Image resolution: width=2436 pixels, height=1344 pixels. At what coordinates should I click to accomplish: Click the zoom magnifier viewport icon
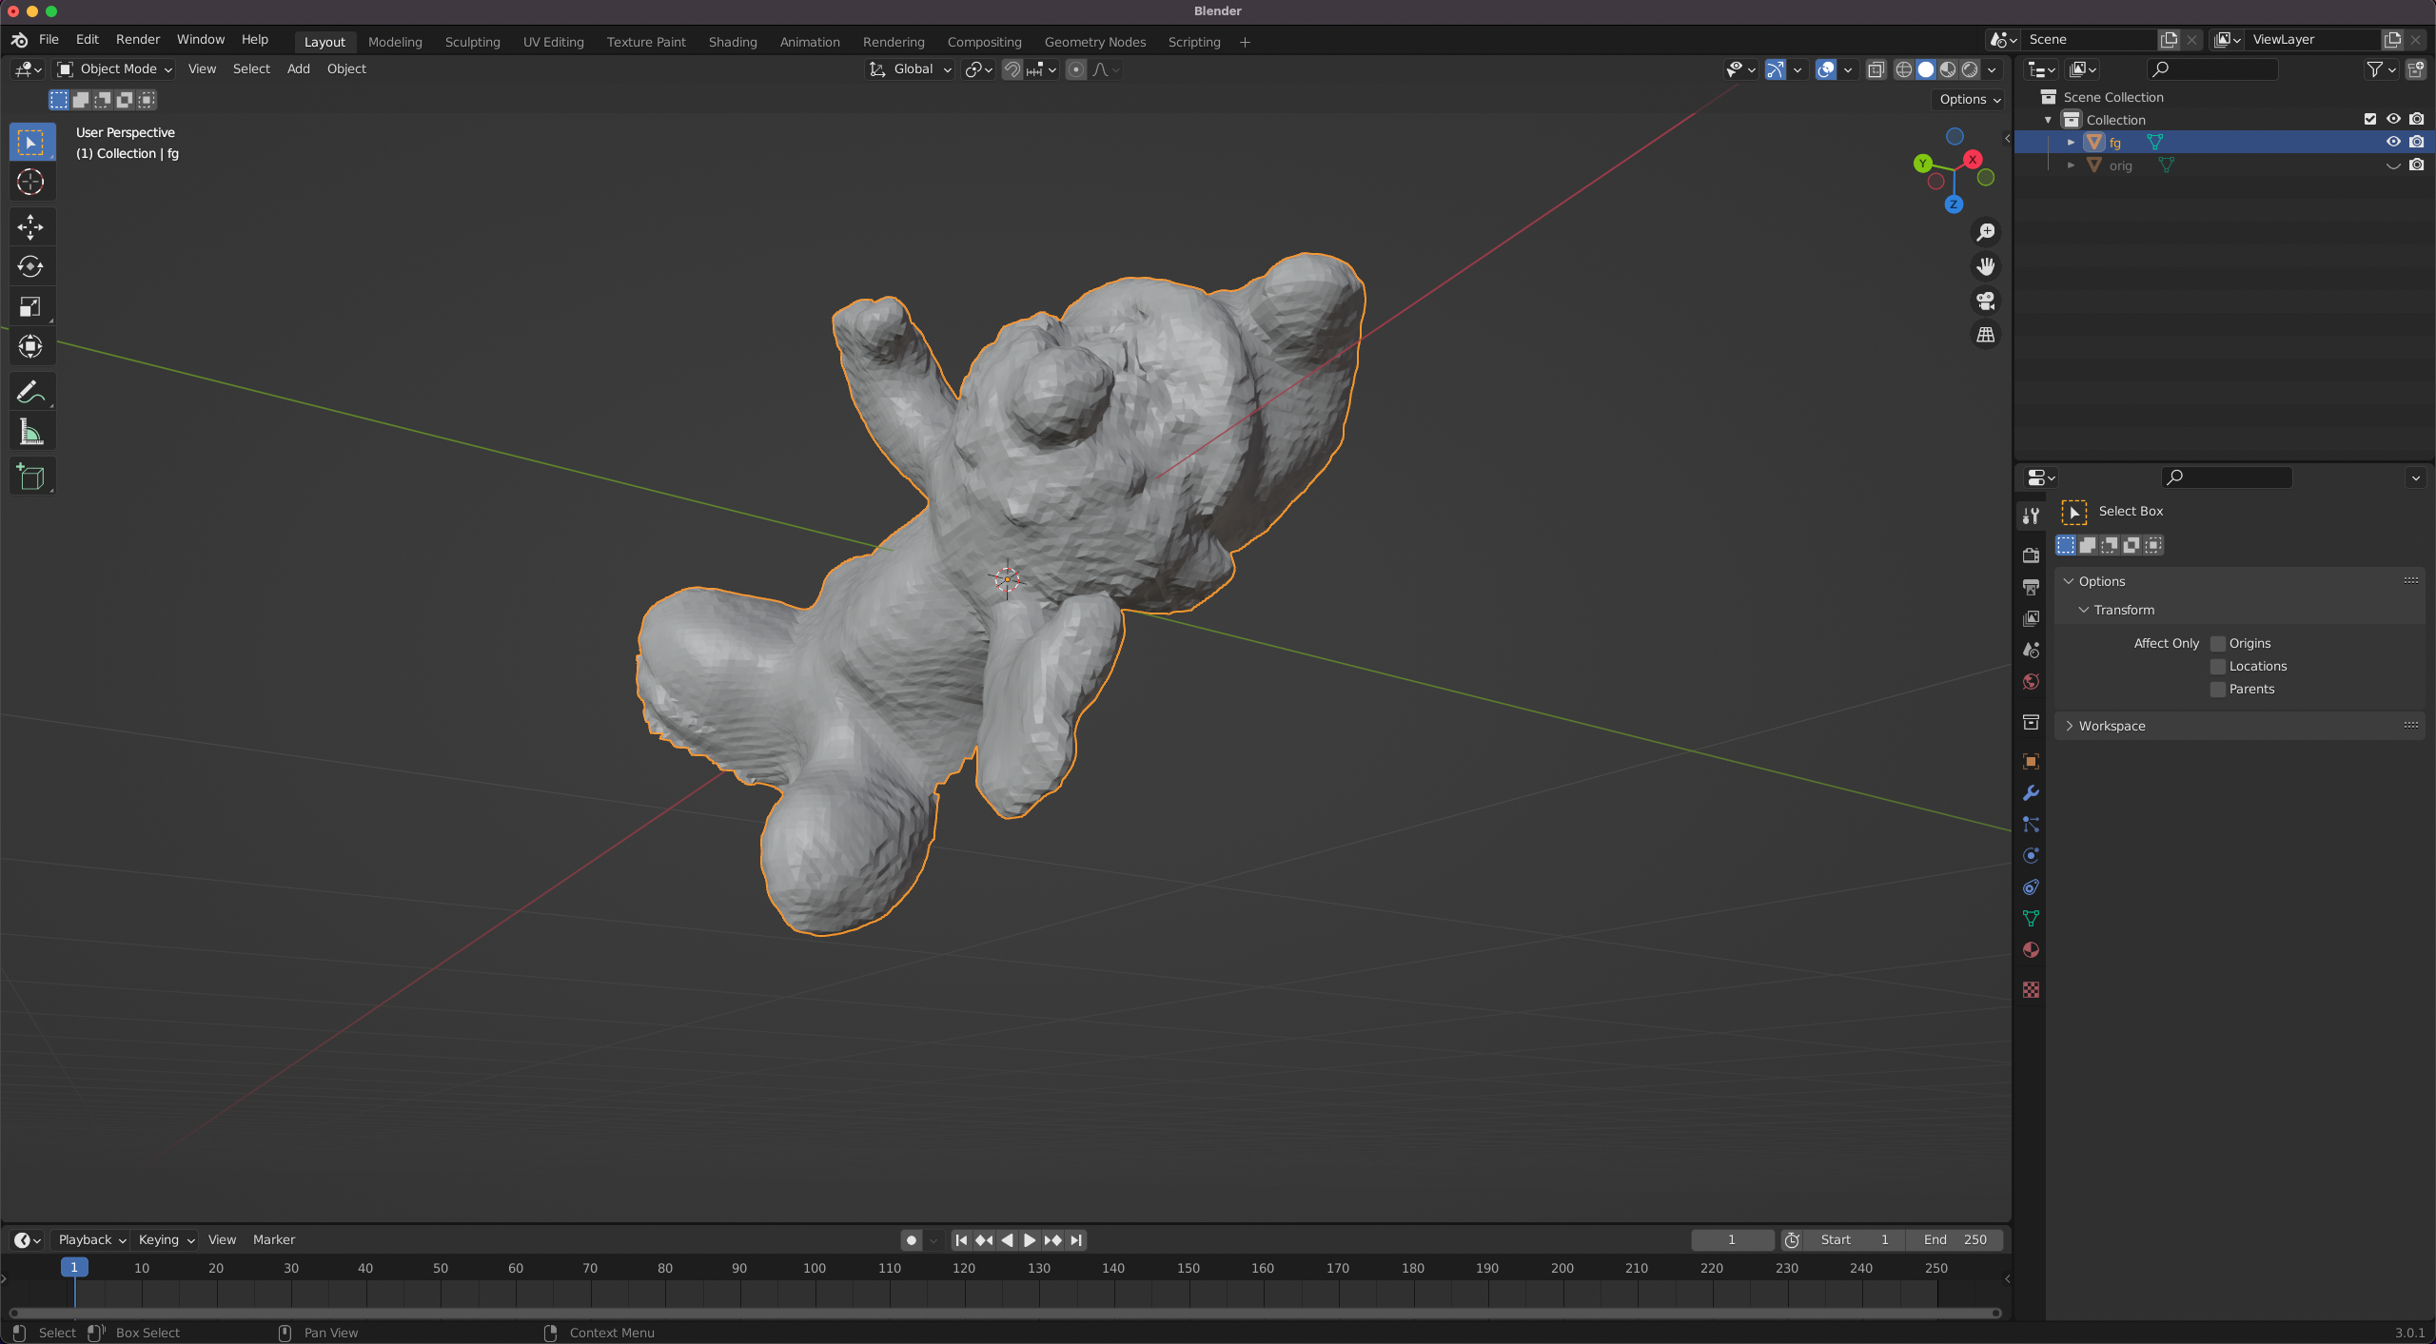(1986, 232)
